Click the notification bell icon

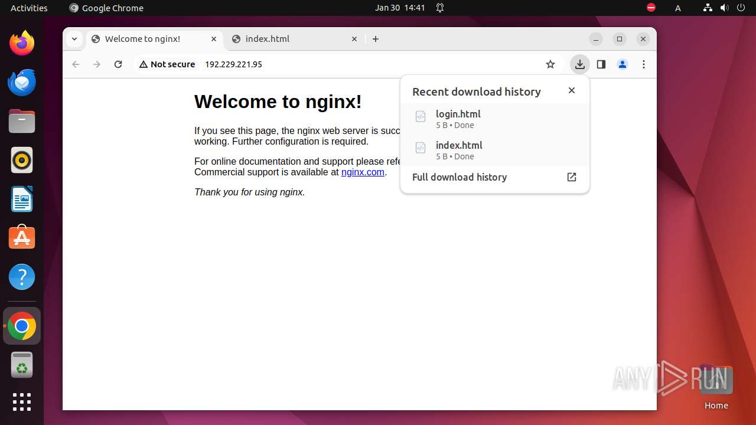coord(440,8)
